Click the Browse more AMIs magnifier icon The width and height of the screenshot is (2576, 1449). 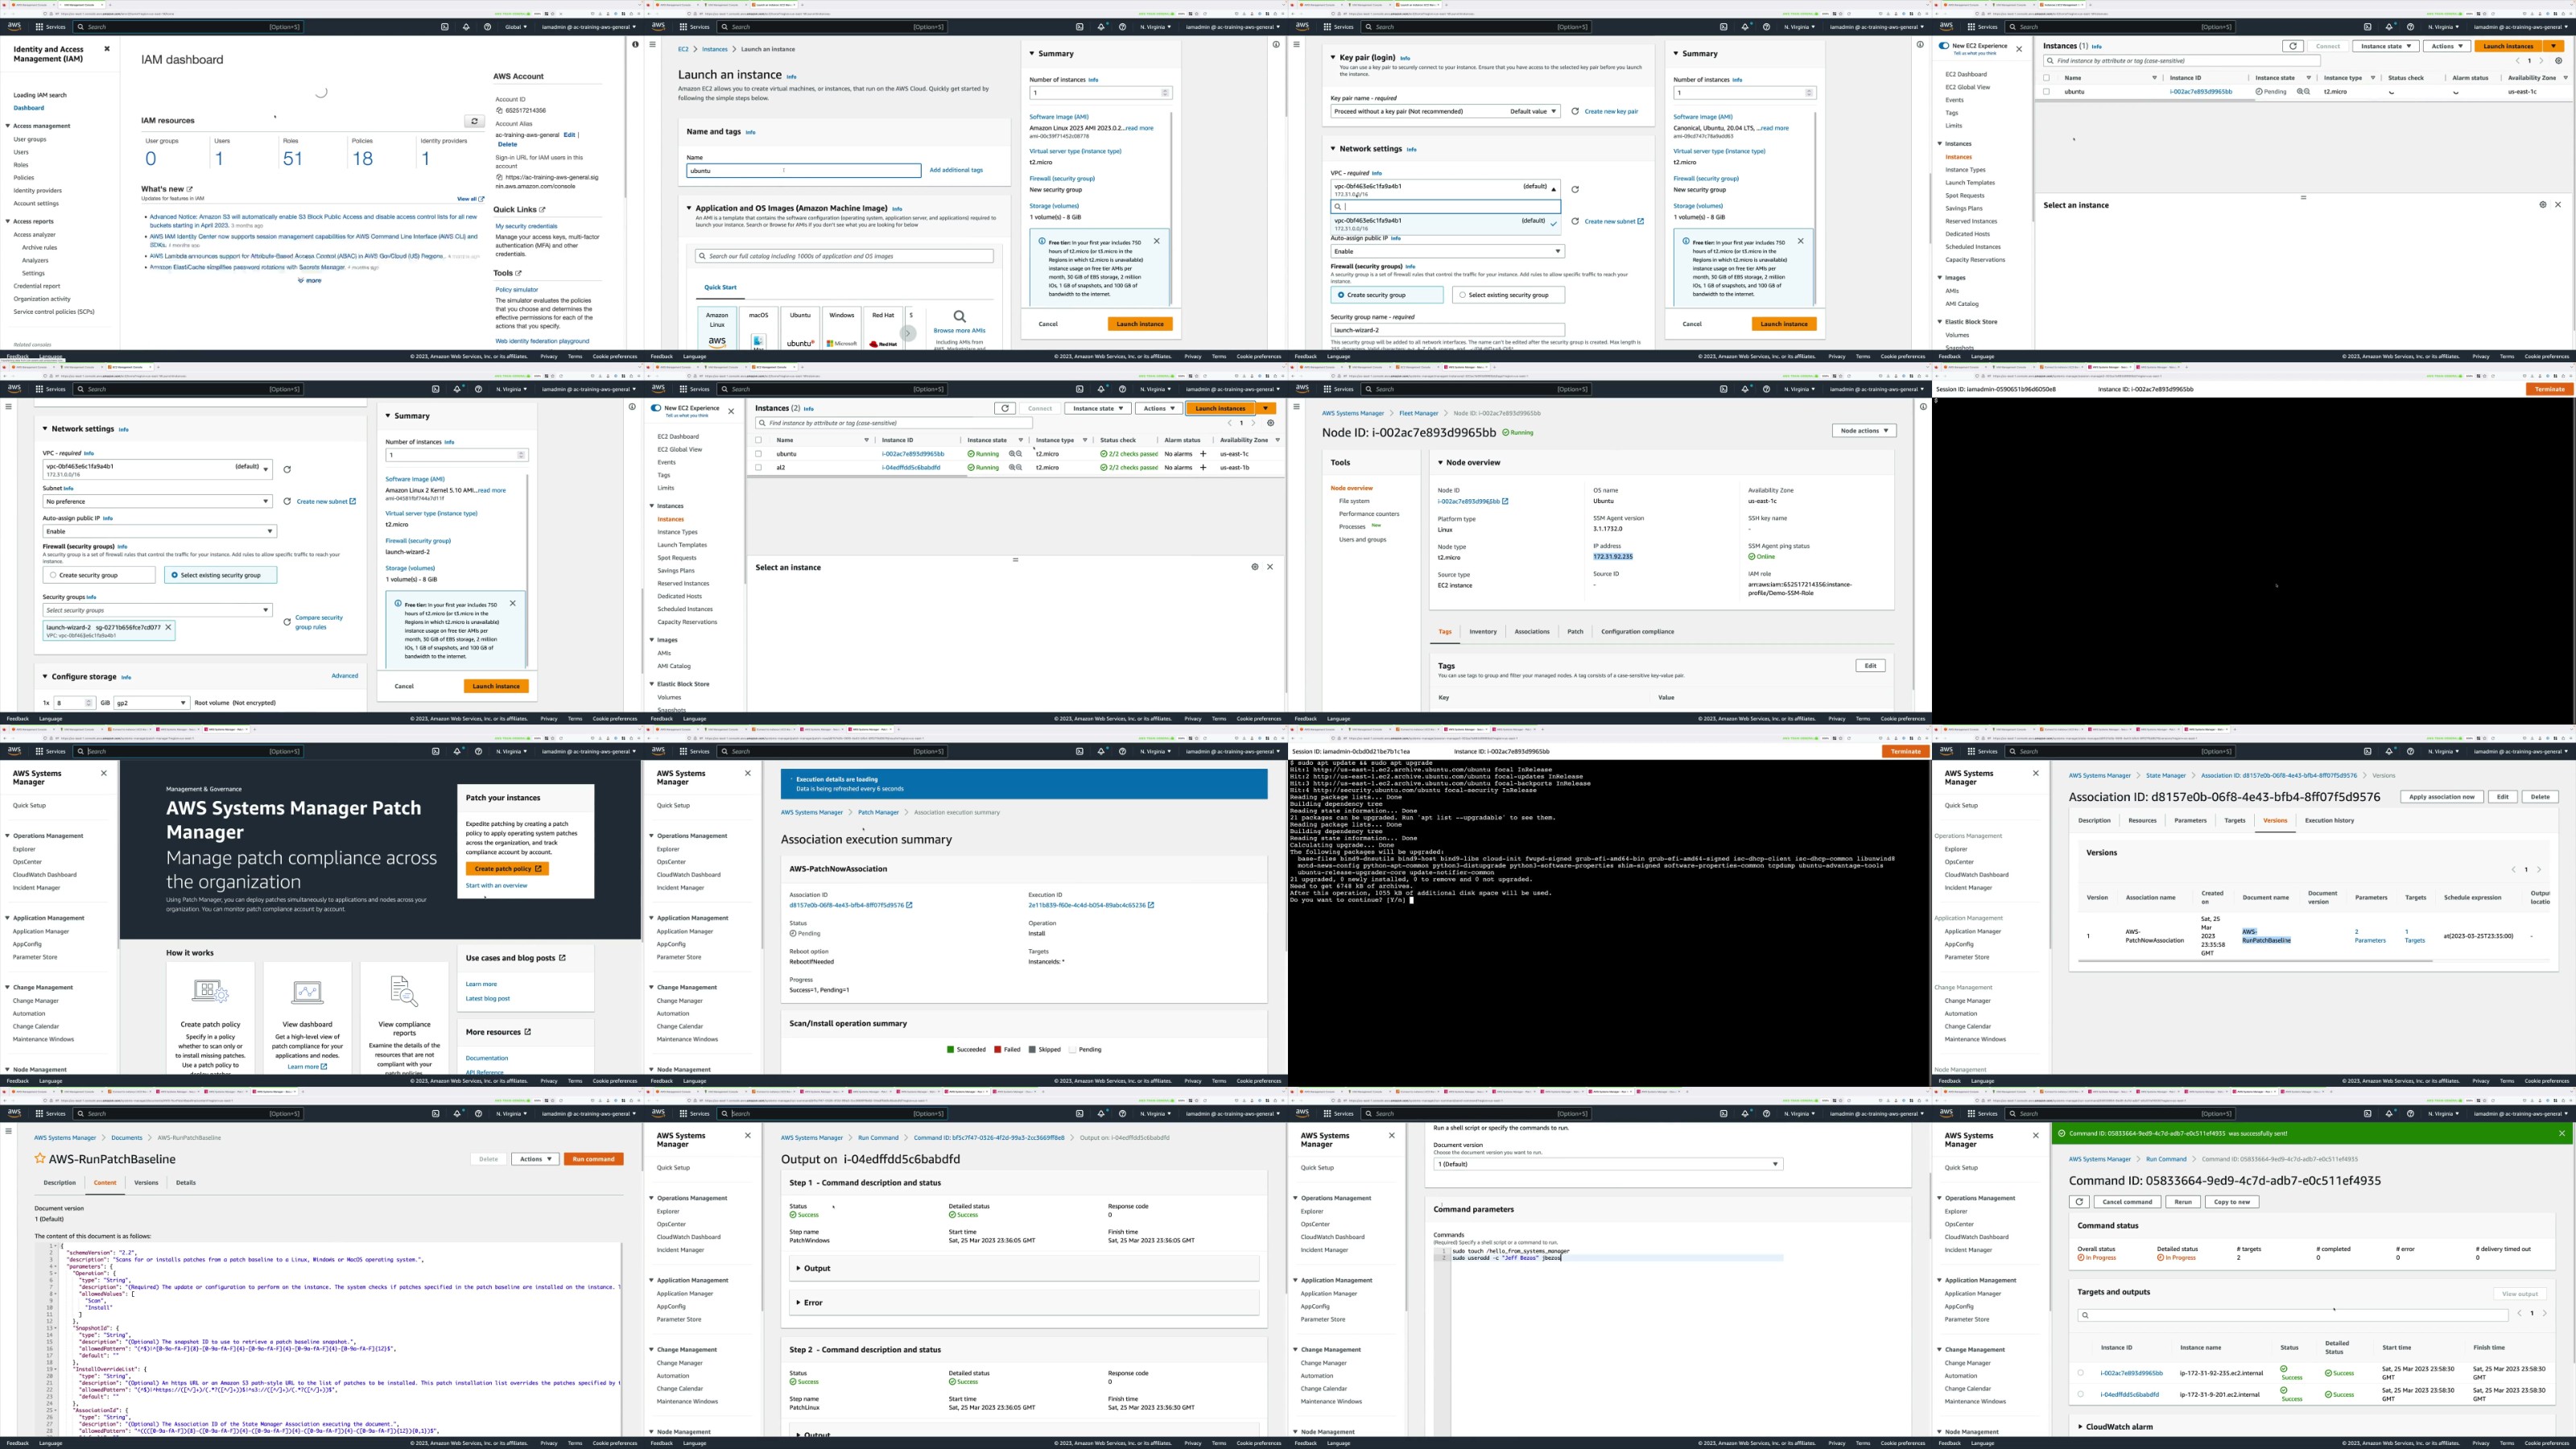click(959, 316)
